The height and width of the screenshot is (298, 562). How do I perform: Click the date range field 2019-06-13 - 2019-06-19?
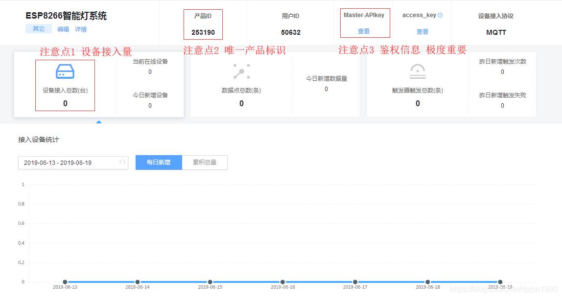(73, 162)
